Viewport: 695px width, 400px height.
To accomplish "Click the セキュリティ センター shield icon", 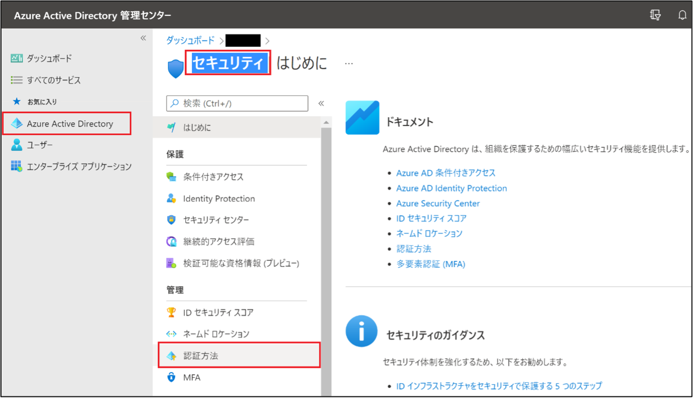I will [171, 220].
